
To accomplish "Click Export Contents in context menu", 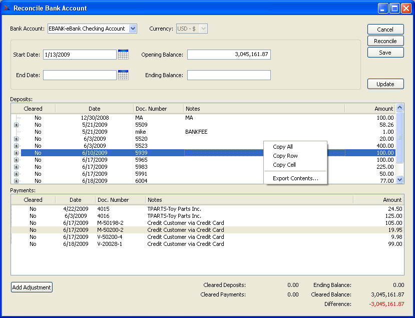I will pos(295,178).
